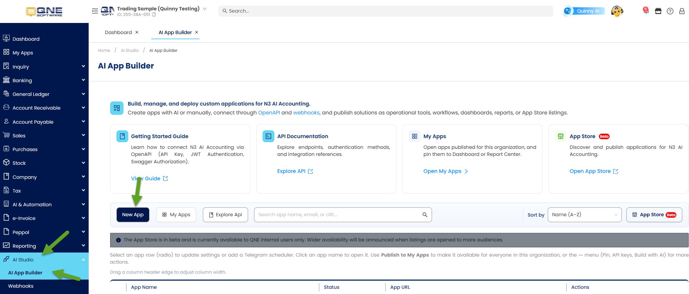Open Webhooks in the sidebar
The height and width of the screenshot is (294, 689).
21,286
